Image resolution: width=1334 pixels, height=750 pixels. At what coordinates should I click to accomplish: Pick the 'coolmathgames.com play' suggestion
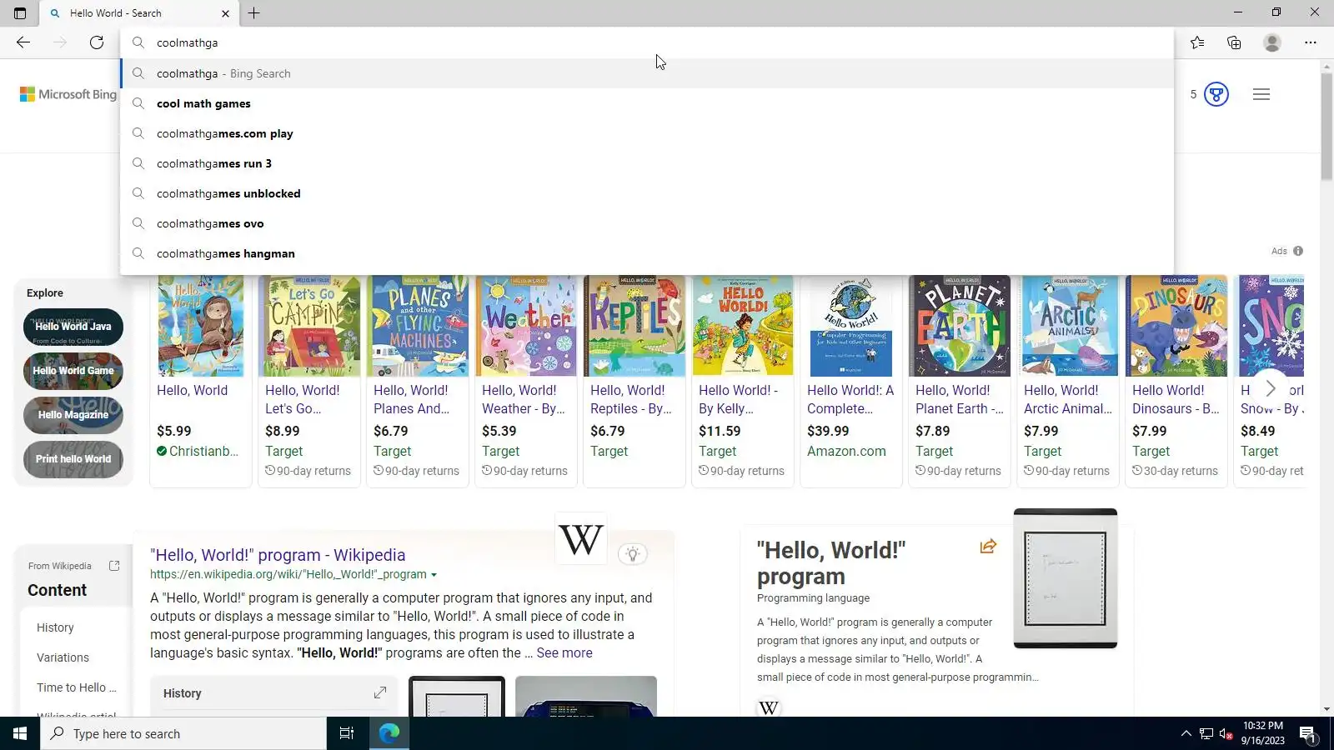(x=647, y=133)
